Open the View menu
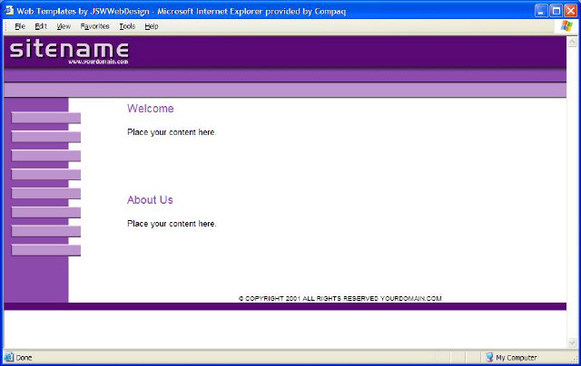 64,26
